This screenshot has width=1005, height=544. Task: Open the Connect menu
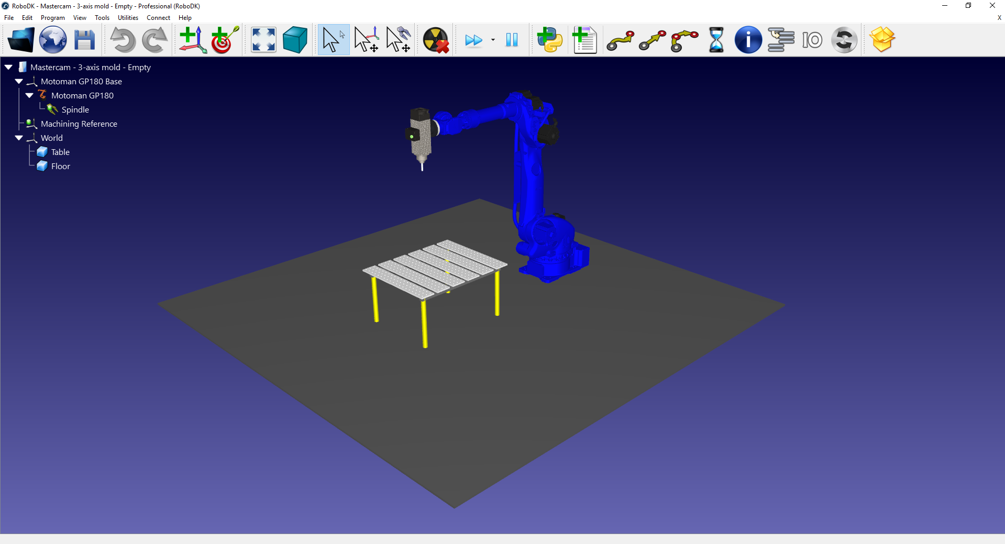click(x=158, y=17)
